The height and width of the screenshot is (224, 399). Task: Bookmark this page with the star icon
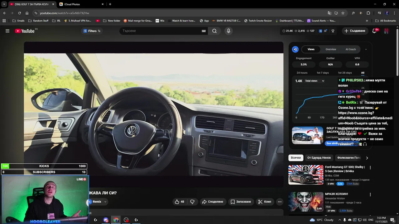pos(343,13)
